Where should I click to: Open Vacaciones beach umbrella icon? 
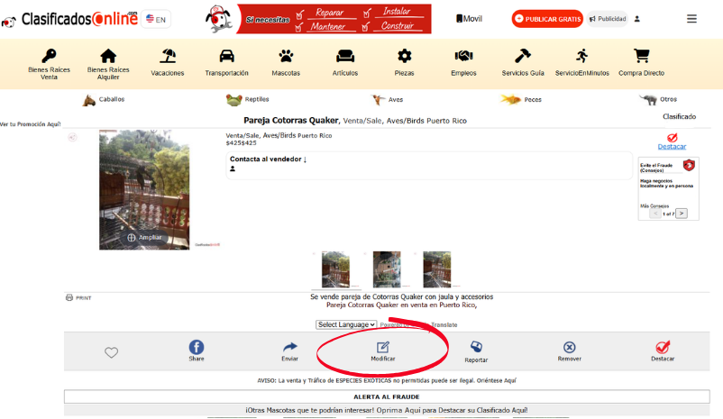click(168, 56)
